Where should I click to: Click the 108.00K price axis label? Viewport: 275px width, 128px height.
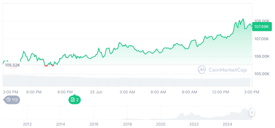point(261,21)
